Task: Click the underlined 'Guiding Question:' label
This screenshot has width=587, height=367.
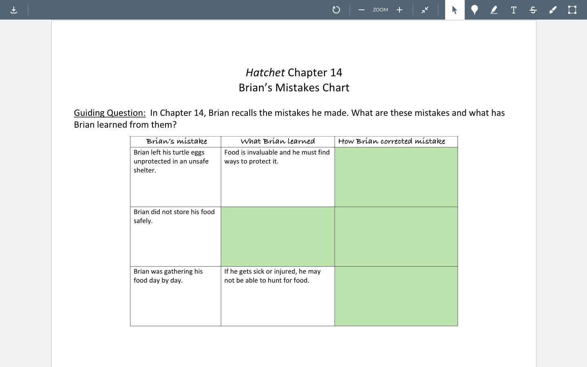Action: (110, 113)
